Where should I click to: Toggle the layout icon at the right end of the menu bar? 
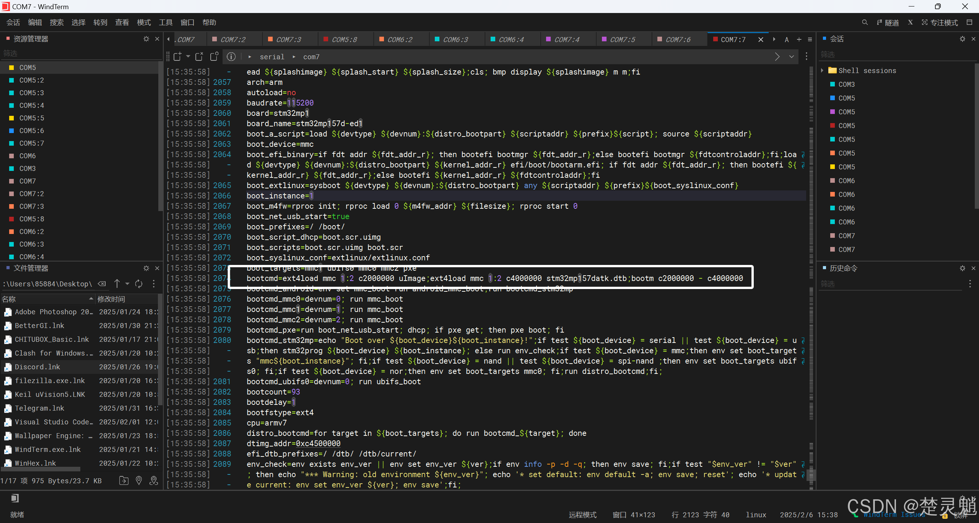[969, 23]
